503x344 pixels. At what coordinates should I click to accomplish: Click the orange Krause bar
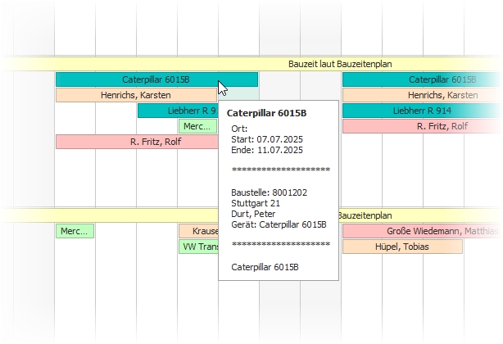(198, 231)
